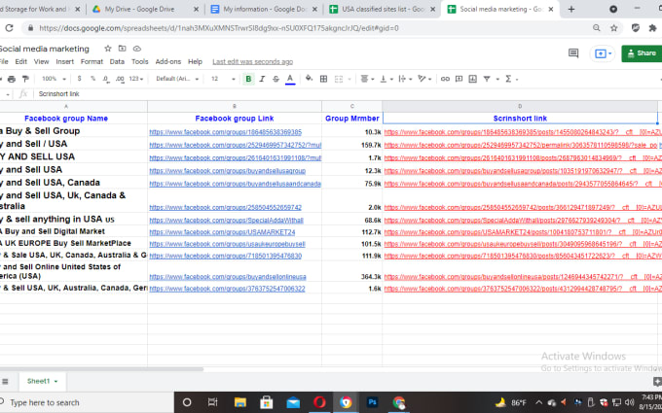Open the all sheets list icon
Viewport: 662px width, 413px height.
[6, 381]
